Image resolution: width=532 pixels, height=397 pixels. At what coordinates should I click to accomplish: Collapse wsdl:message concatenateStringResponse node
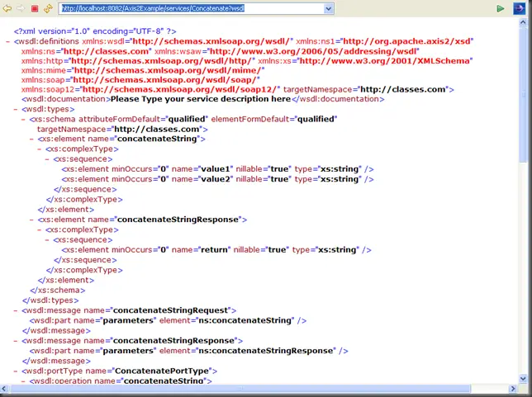pos(16,341)
